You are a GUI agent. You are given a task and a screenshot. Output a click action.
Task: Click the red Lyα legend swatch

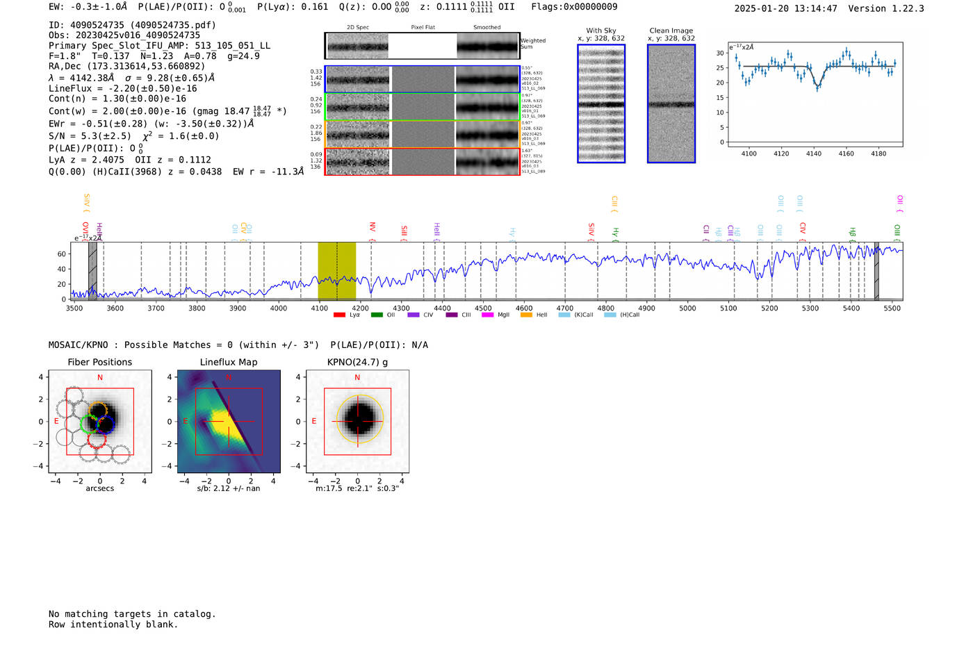pos(339,315)
